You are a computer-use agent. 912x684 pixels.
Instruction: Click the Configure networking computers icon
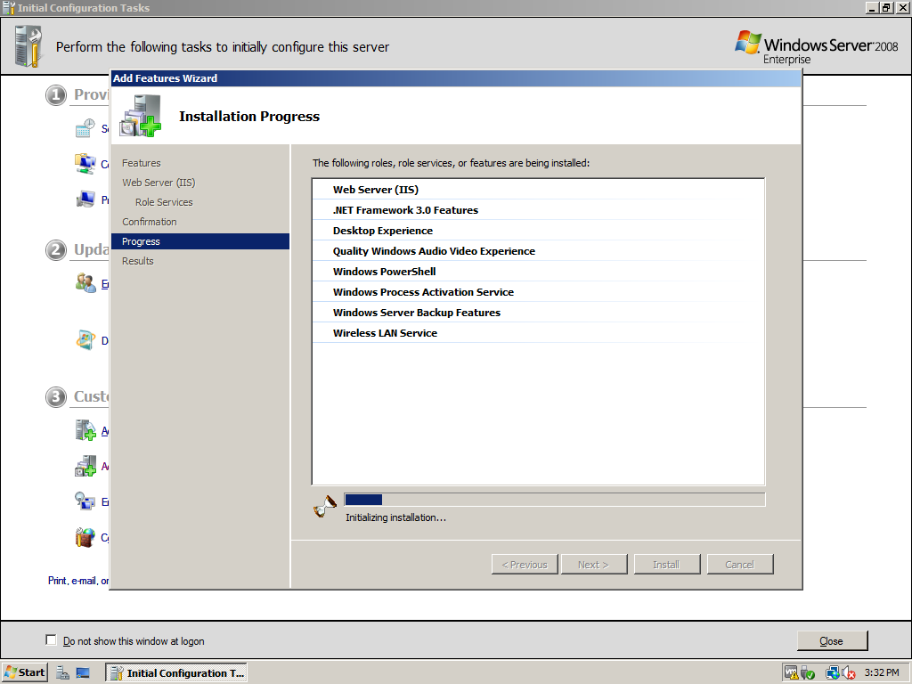[x=85, y=164]
